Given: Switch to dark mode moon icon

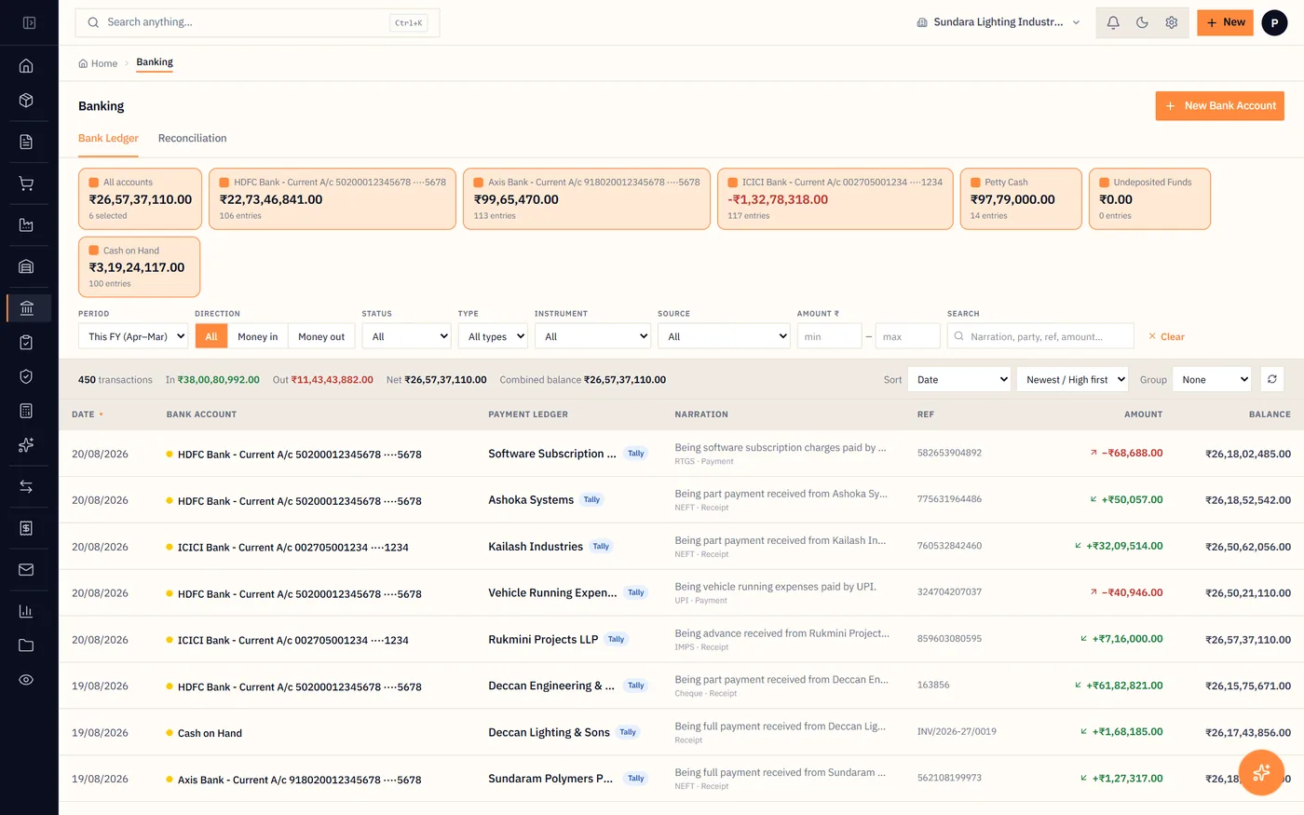Looking at the screenshot, I should (x=1142, y=22).
